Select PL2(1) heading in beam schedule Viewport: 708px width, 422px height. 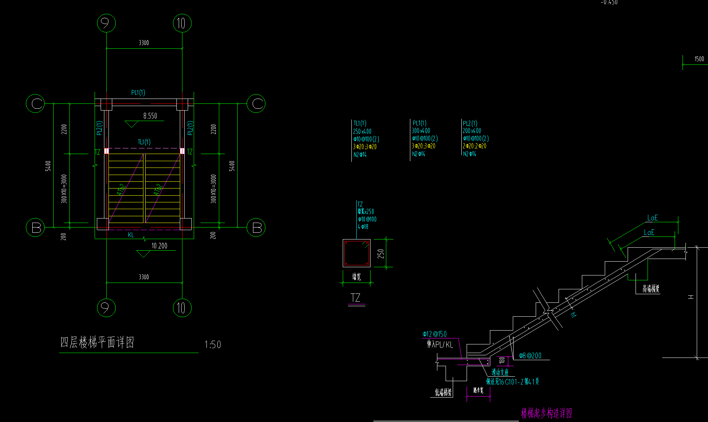pos(470,123)
